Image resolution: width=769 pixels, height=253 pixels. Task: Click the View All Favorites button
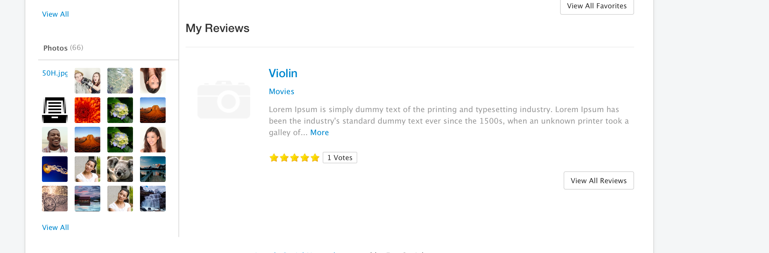click(597, 6)
